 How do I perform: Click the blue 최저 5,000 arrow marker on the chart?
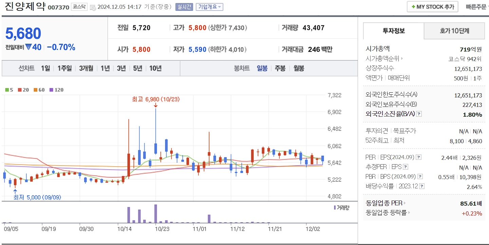(x=15, y=192)
